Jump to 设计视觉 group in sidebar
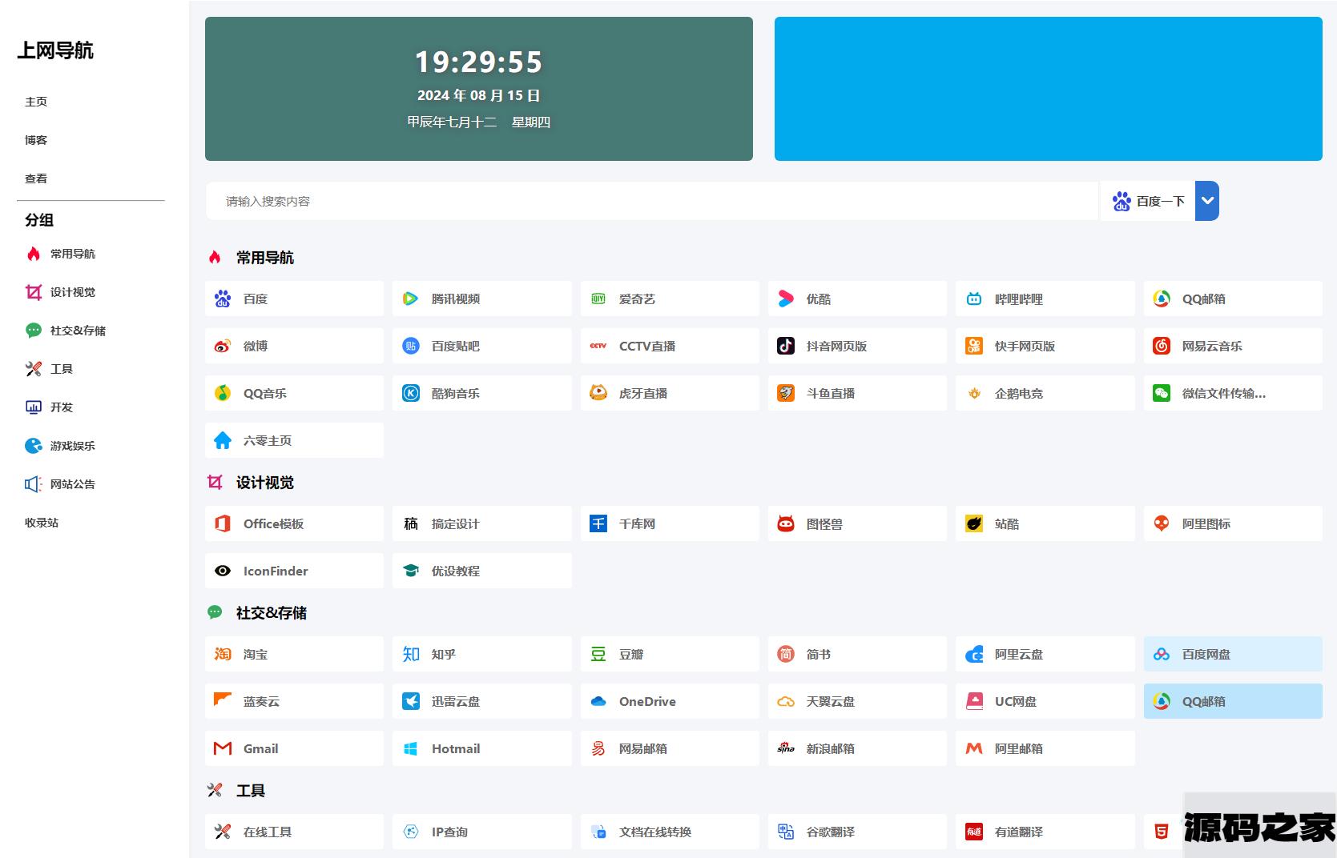The image size is (1337, 858). 61,292
